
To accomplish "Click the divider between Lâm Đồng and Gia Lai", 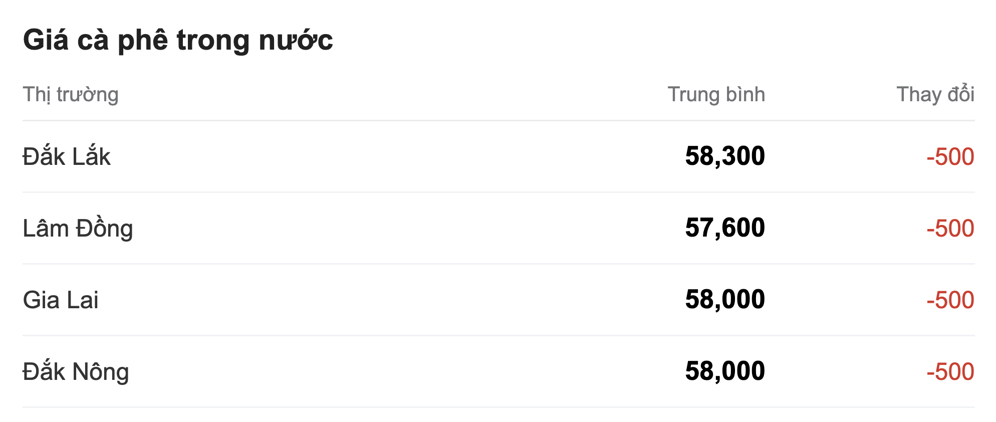I will [x=498, y=264].
